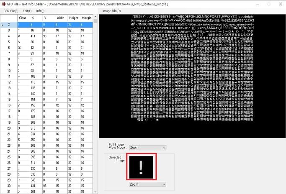The height and width of the screenshot is (194, 286).
Task: Minimize the GFD File window
Action: tap(258, 4)
